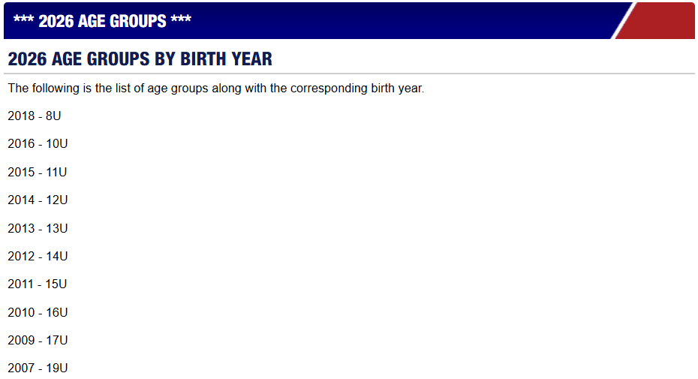Viewport: 698px width, 379px height.
Task: Select the '2026 AGE GROUPS BY BIRTH YEAR' heading
Action: (x=140, y=59)
